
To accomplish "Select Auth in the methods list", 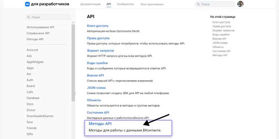I will pos(30,80).
